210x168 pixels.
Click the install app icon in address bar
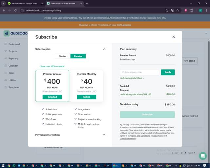[167, 10]
